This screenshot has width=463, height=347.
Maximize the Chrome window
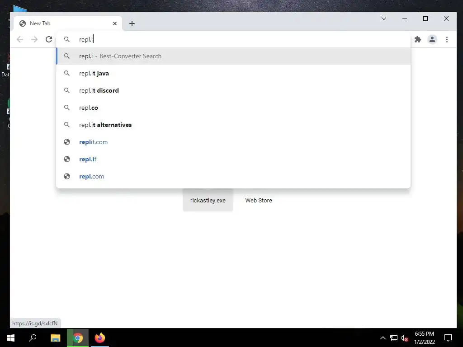pyautogui.click(x=425, y=19)
